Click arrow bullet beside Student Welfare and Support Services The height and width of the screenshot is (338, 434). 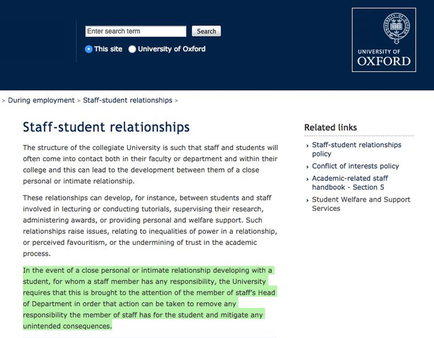(x=307, y=200)
